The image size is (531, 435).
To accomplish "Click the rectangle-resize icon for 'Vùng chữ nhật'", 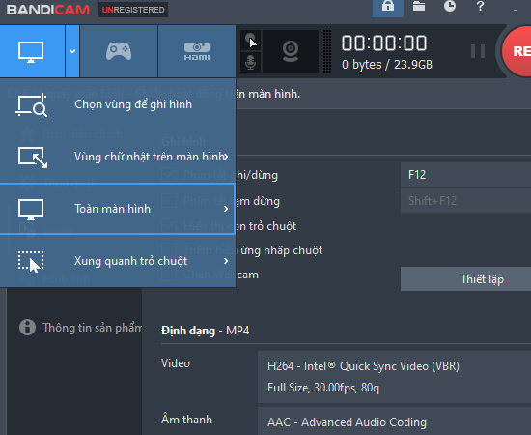I will pyautogui.click(x=33, y=158).
